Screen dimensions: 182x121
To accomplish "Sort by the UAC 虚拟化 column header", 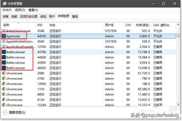I will coord(164,25).
